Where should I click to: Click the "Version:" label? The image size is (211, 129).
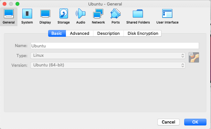tap(19, 65)
